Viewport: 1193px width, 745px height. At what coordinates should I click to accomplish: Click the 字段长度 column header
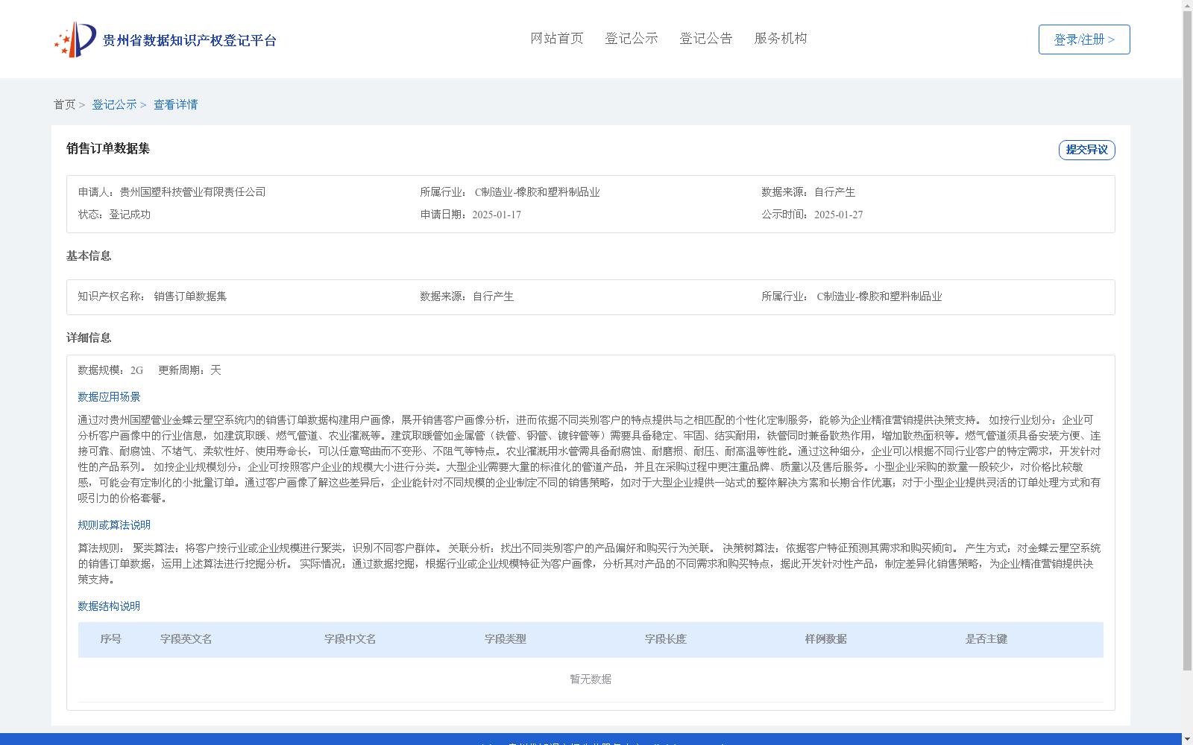pos(666,639)
